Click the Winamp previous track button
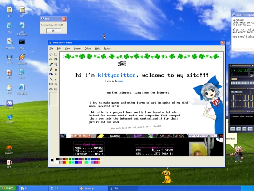 click(x=233, y=83)
